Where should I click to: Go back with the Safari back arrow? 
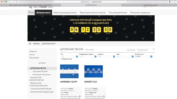point(10,2)
